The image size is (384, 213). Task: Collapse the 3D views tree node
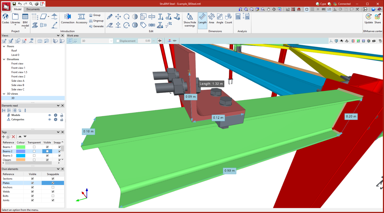[4, 94]
